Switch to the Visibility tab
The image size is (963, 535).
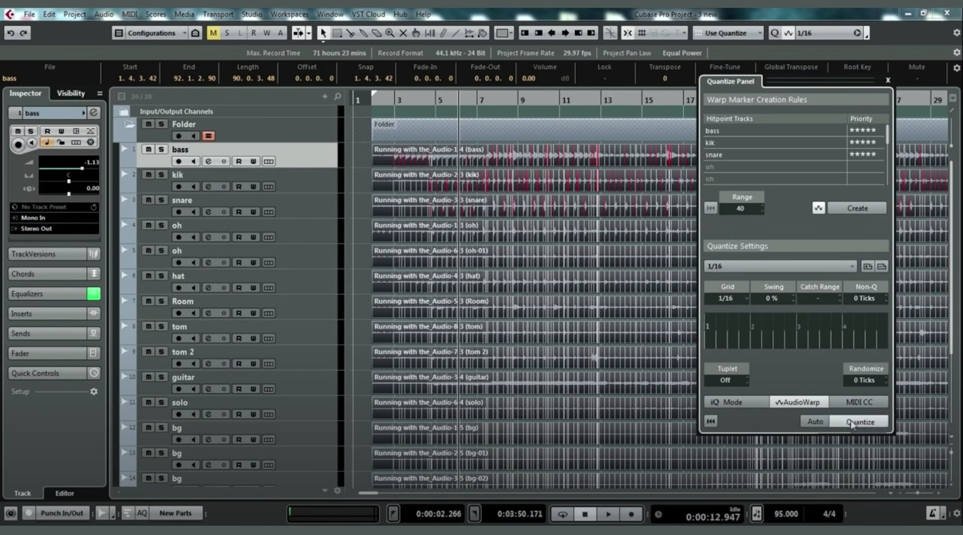[71, 93]
